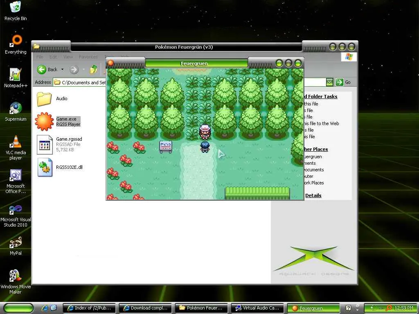This screenshot has height=314, width=419.
Task: Select the 'Game.rgssad' file name text
Action: tap(69, 139)
